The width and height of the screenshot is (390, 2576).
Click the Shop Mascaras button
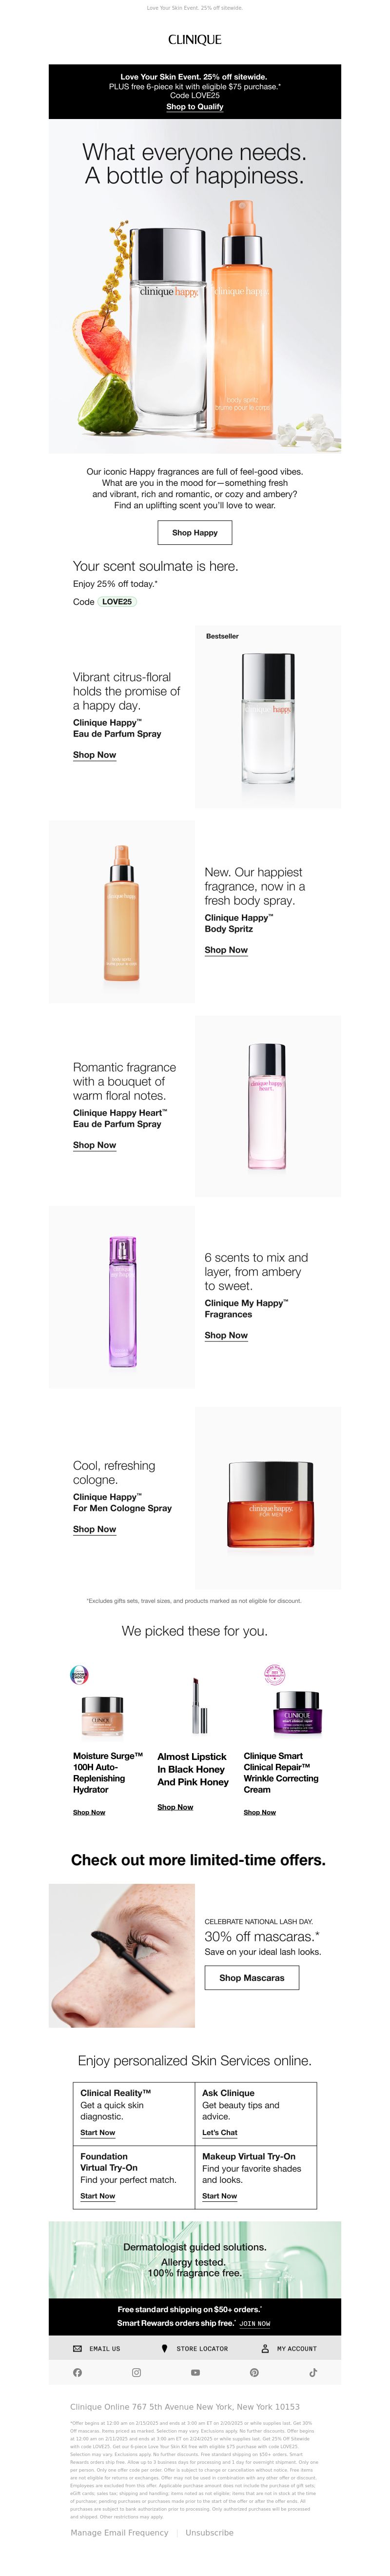click(x=252, y=1977)
